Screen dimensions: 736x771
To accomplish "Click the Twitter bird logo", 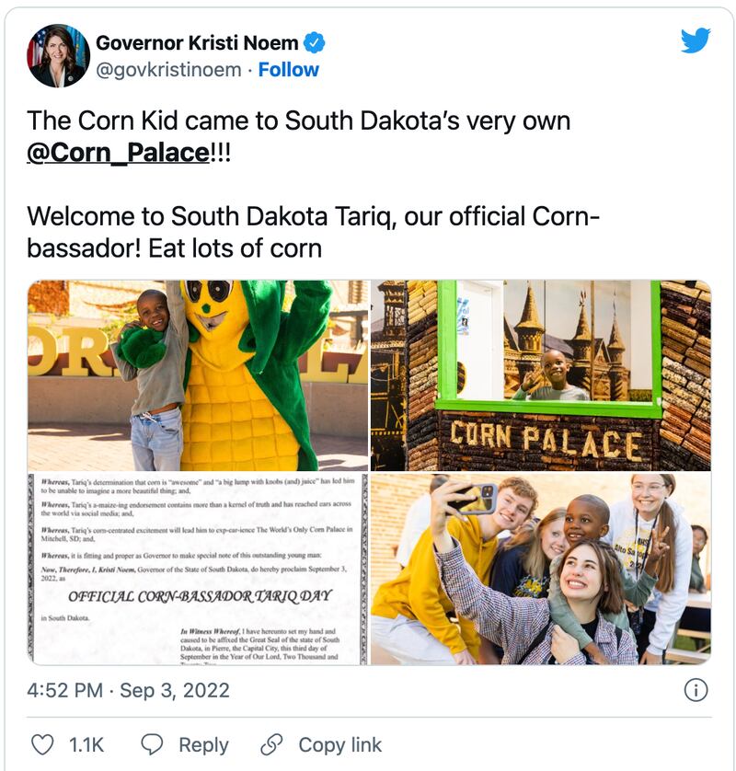I will click(695, 41).
